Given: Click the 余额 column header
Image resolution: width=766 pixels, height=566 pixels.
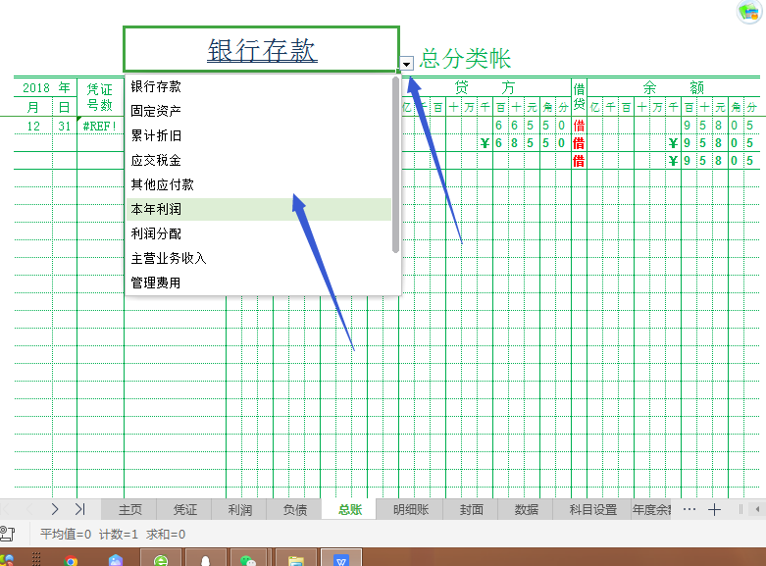Looking at the screenshot, I should click(673, 87).
